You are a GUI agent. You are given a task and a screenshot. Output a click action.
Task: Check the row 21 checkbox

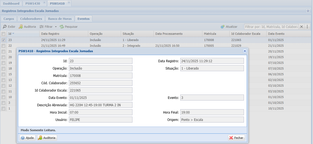pyautogui.click(x=3, y=51)
